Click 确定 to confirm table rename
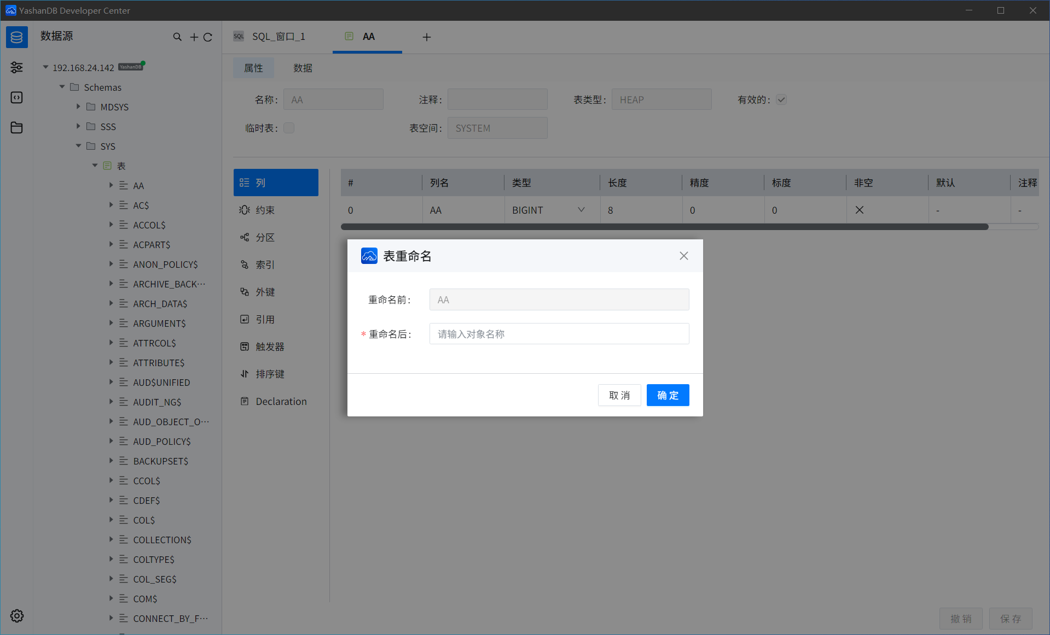Image resolution: width=1050 pixels, height=635 pixels. (x=668, y=395)
